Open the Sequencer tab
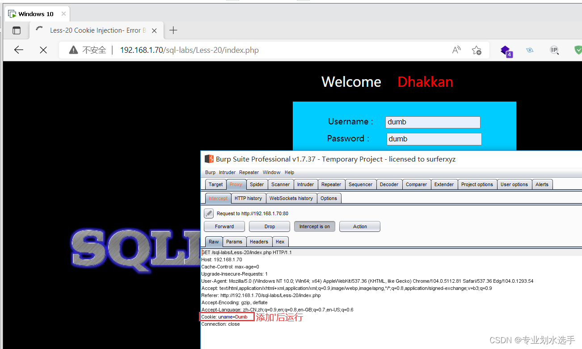This screenshot has height=349, width=582. coord(360,184)
